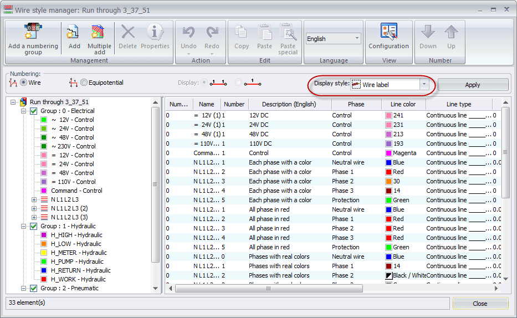
Task: Expand the N L1 L2 L3 (3) node
Action: pyautogui.click(x=34, y=218)
